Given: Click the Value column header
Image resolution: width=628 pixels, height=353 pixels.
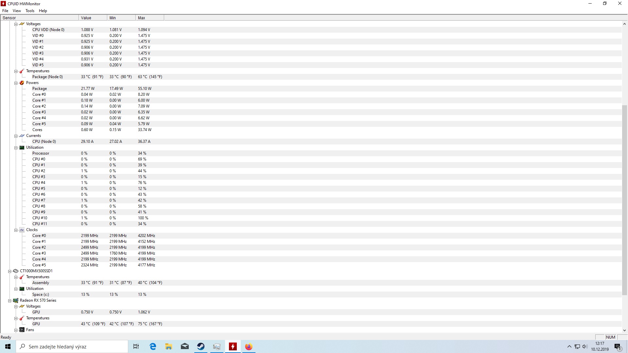Looking at the screenshot, I should 92,18.
